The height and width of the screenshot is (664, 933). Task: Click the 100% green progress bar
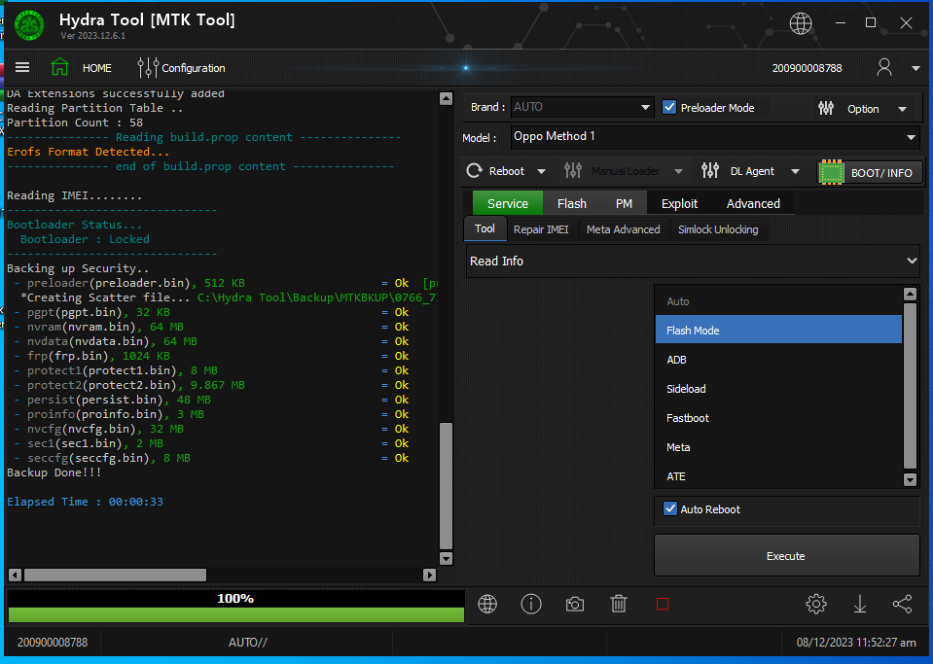pyautogui.click(x=236, y=614)
